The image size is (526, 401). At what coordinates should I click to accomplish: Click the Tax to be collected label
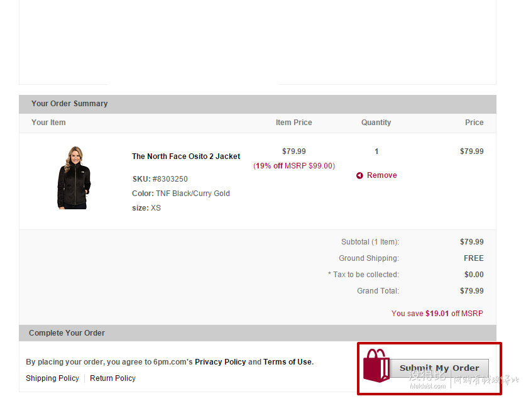(364, 275)
